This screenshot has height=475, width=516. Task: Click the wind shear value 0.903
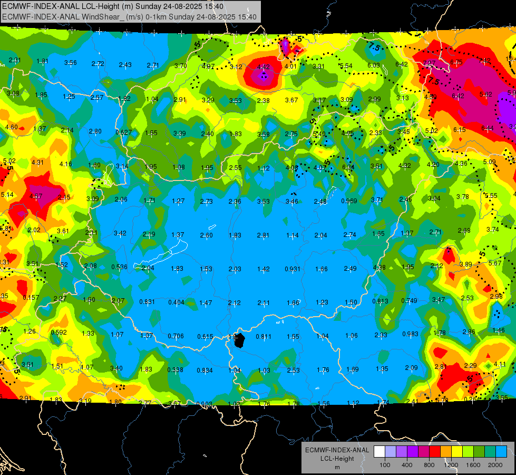tap(204, 404)
